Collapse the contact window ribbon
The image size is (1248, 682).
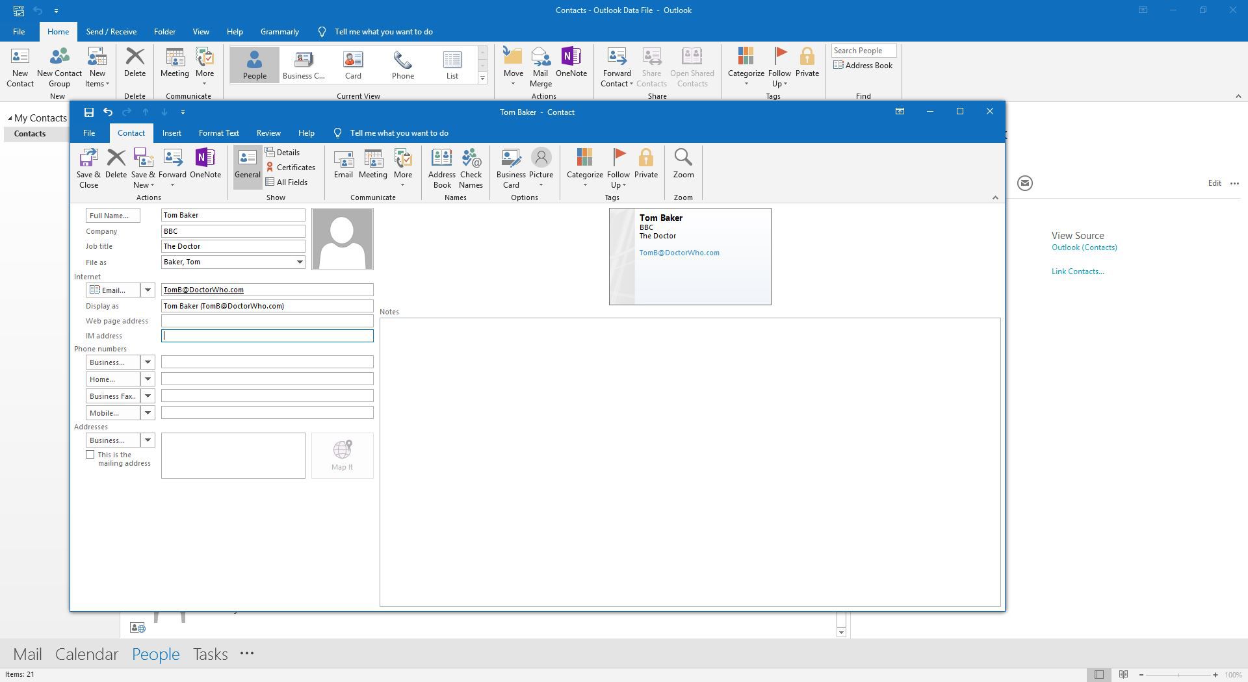tap(995, 197)
